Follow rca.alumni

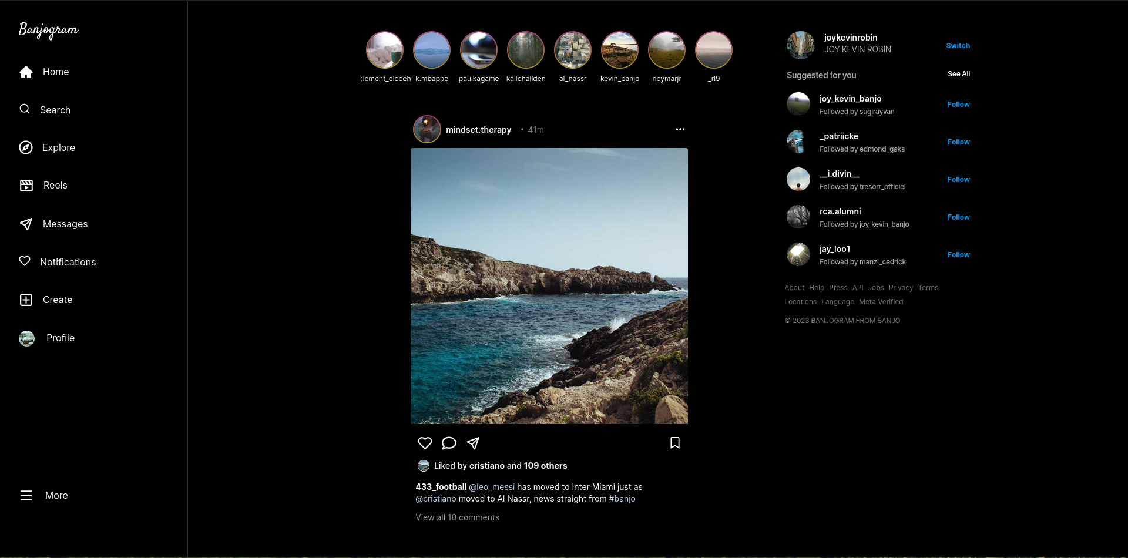(959, 217)
